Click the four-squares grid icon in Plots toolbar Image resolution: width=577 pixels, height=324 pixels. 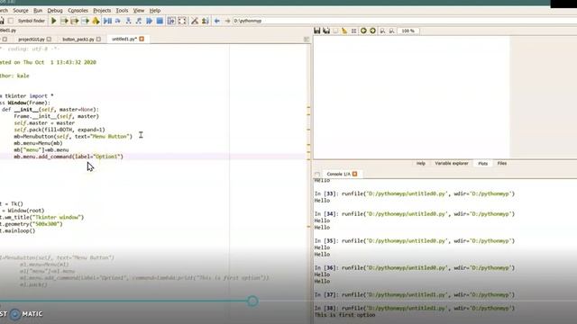353,31
